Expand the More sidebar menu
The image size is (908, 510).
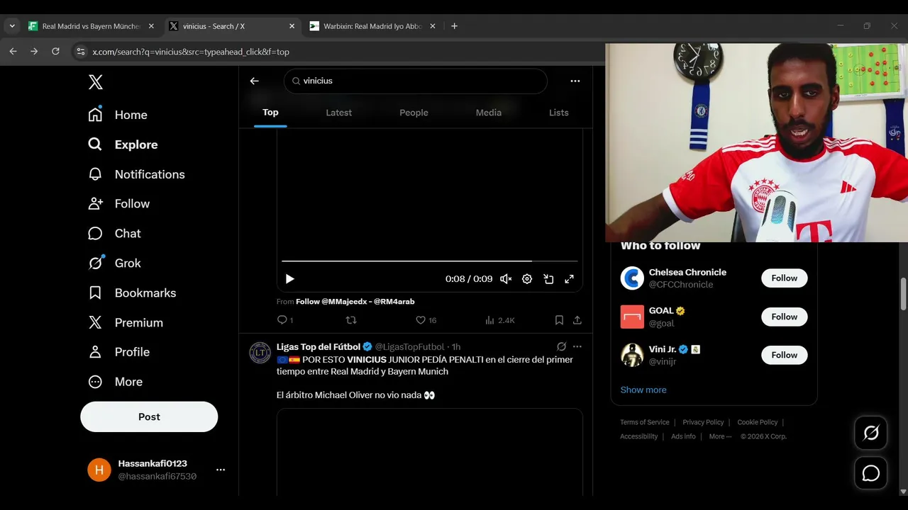115,382
